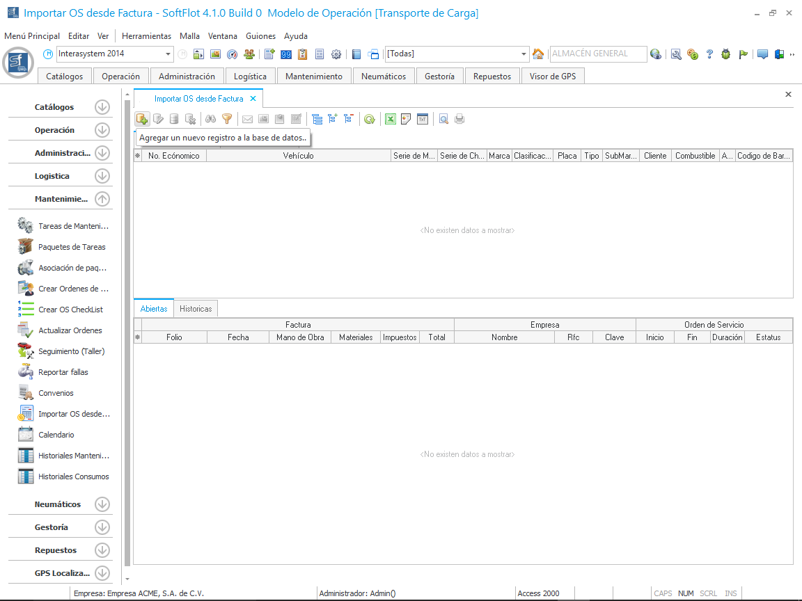The height and width of the screenshot is (601, 802).
Task: Open Tareas de Mantenimiento in sidebar
Action: pos(73,226)
